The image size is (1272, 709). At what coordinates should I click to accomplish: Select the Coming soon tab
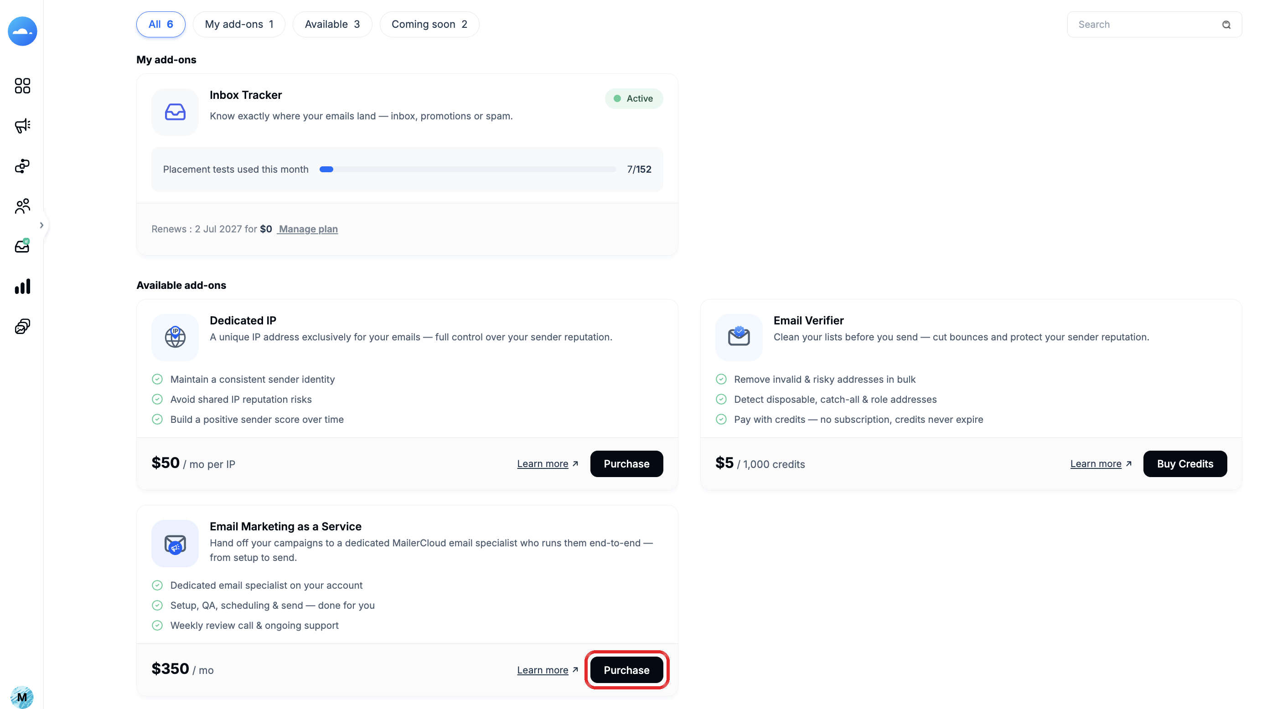429,24
